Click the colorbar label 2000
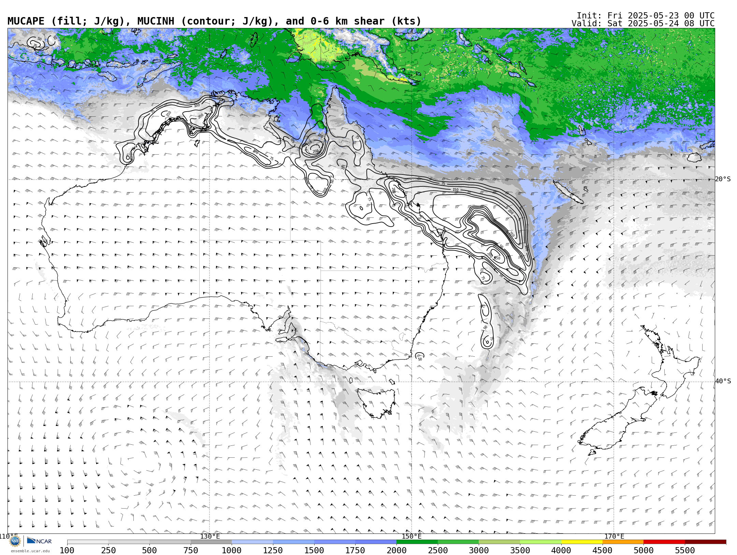 (396, 551)
